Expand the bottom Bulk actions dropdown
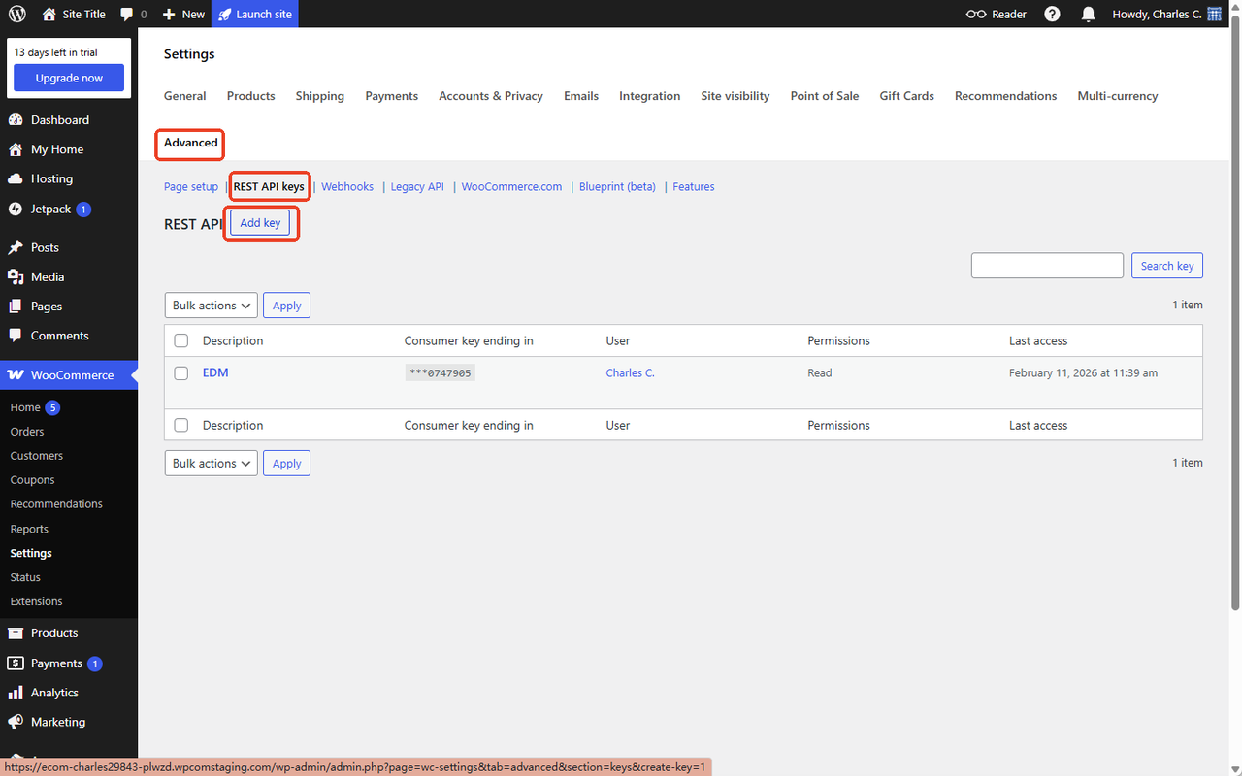The image size is (1242, 776). [x=211, y=464]
